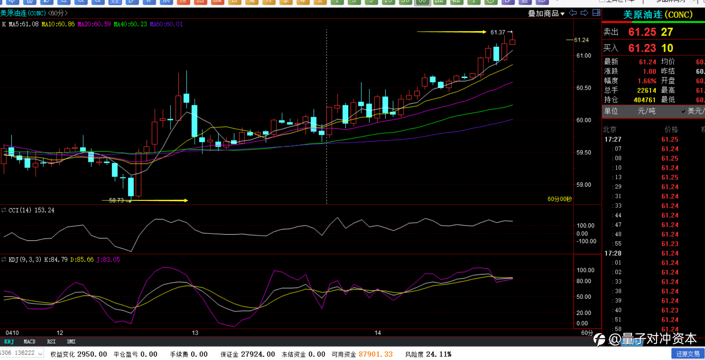This screenshot has height=360, width=705.
Task: Select the 元/吨 unit option
Action: point(647,111)
